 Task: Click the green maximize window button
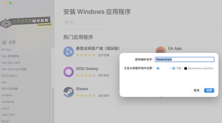[x=10, y=3]
